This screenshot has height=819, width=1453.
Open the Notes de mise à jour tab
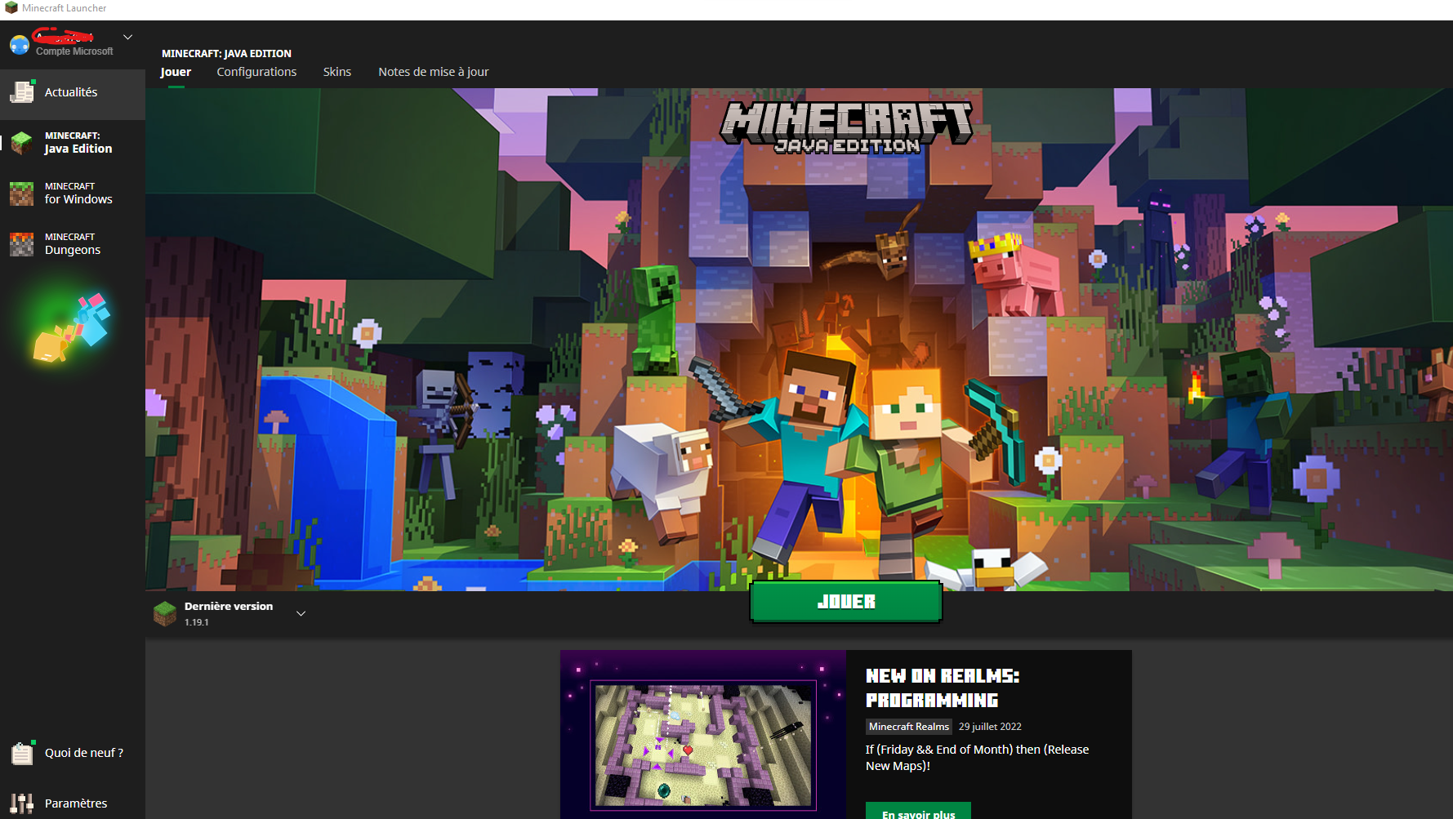[x=433, y=72]
